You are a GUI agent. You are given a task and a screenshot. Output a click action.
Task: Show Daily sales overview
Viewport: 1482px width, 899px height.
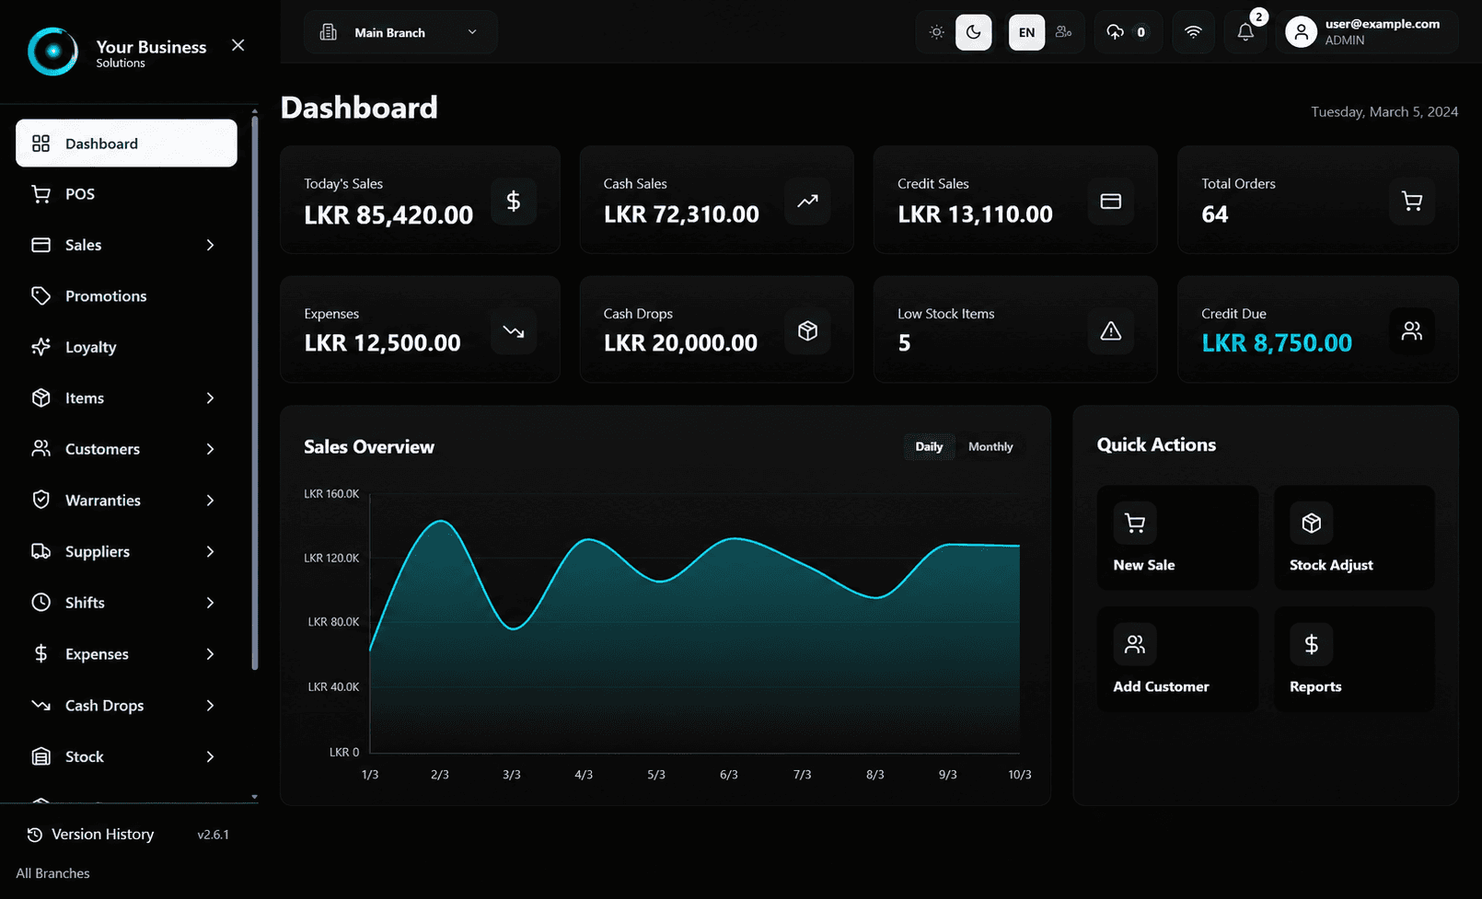[929, 446]
